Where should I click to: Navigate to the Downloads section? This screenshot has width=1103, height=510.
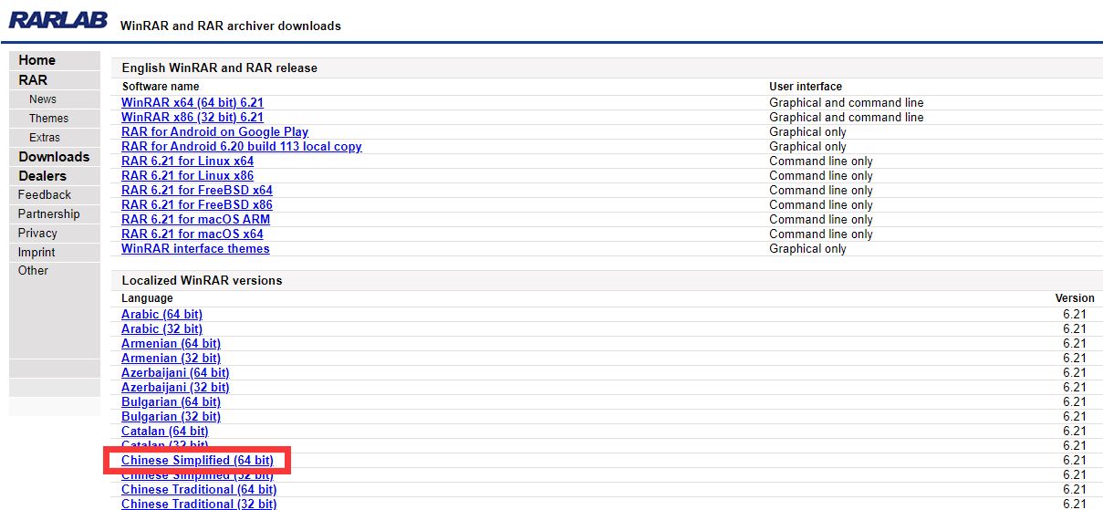coord(54,157)
